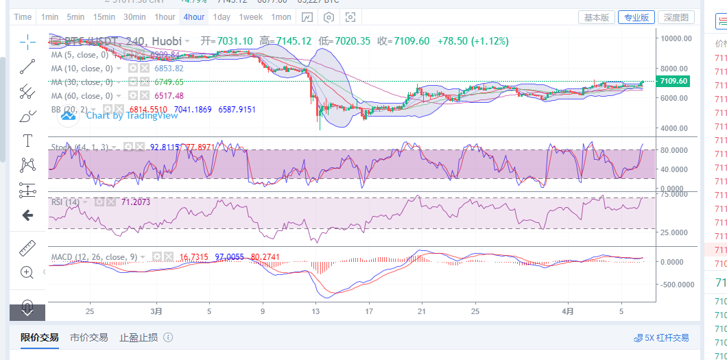Select the 5min interval
Screen dimensions: 727x360
[x=75, y=17]
